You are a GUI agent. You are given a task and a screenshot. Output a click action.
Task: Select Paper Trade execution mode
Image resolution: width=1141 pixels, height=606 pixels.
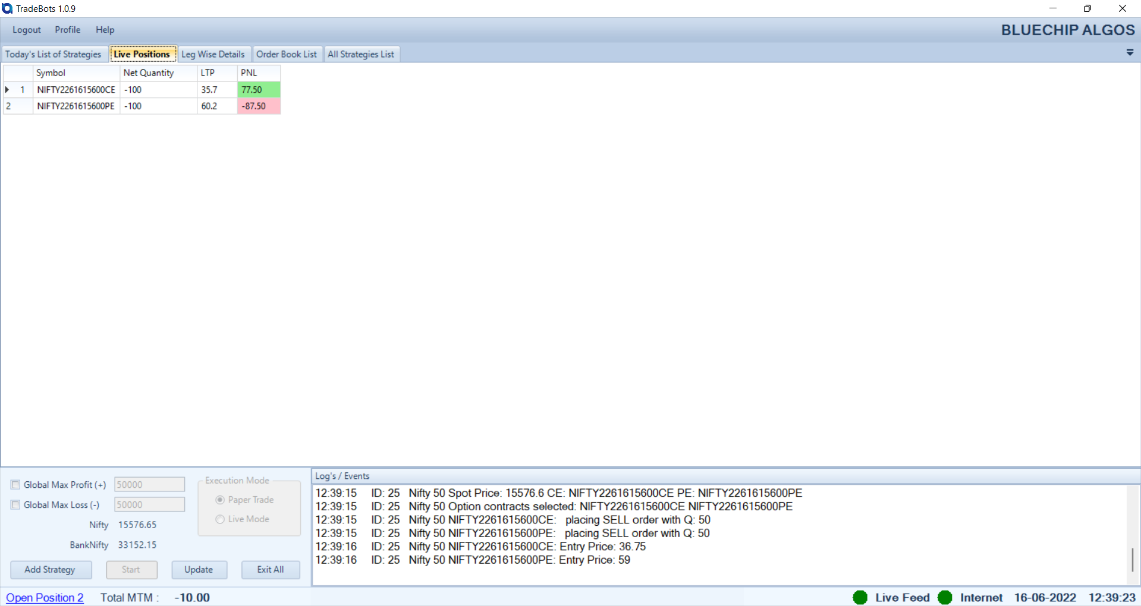pos(220,500)
